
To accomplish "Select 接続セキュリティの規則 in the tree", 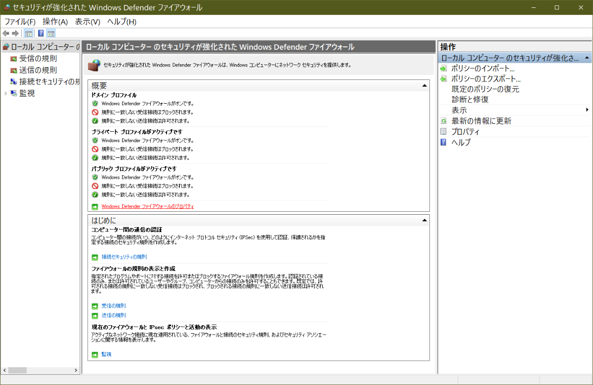I will coord(49,81).
